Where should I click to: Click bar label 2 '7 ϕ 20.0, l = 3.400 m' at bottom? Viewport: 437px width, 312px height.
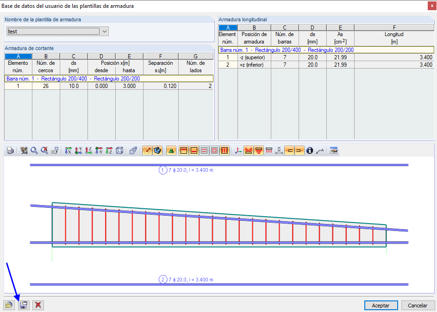coord(191,280)
